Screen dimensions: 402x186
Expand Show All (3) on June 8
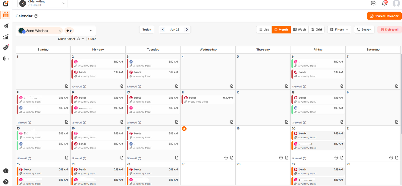coord(24,122)
